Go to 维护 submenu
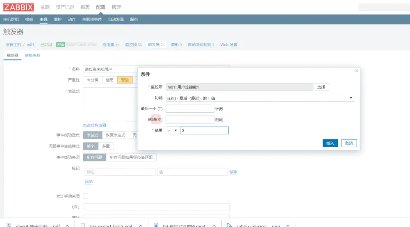 (57, 19)
